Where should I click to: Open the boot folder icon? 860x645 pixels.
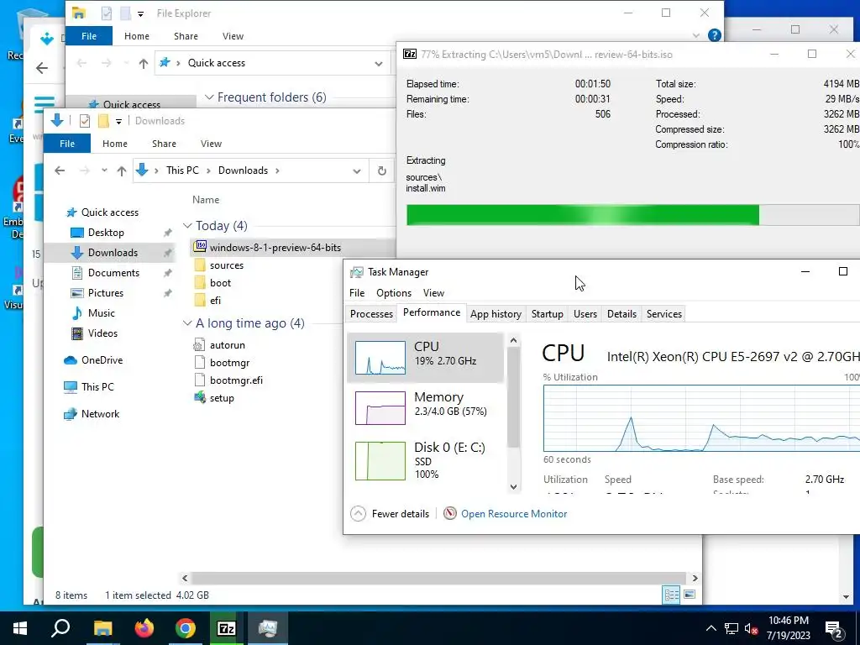coord(200,283)
